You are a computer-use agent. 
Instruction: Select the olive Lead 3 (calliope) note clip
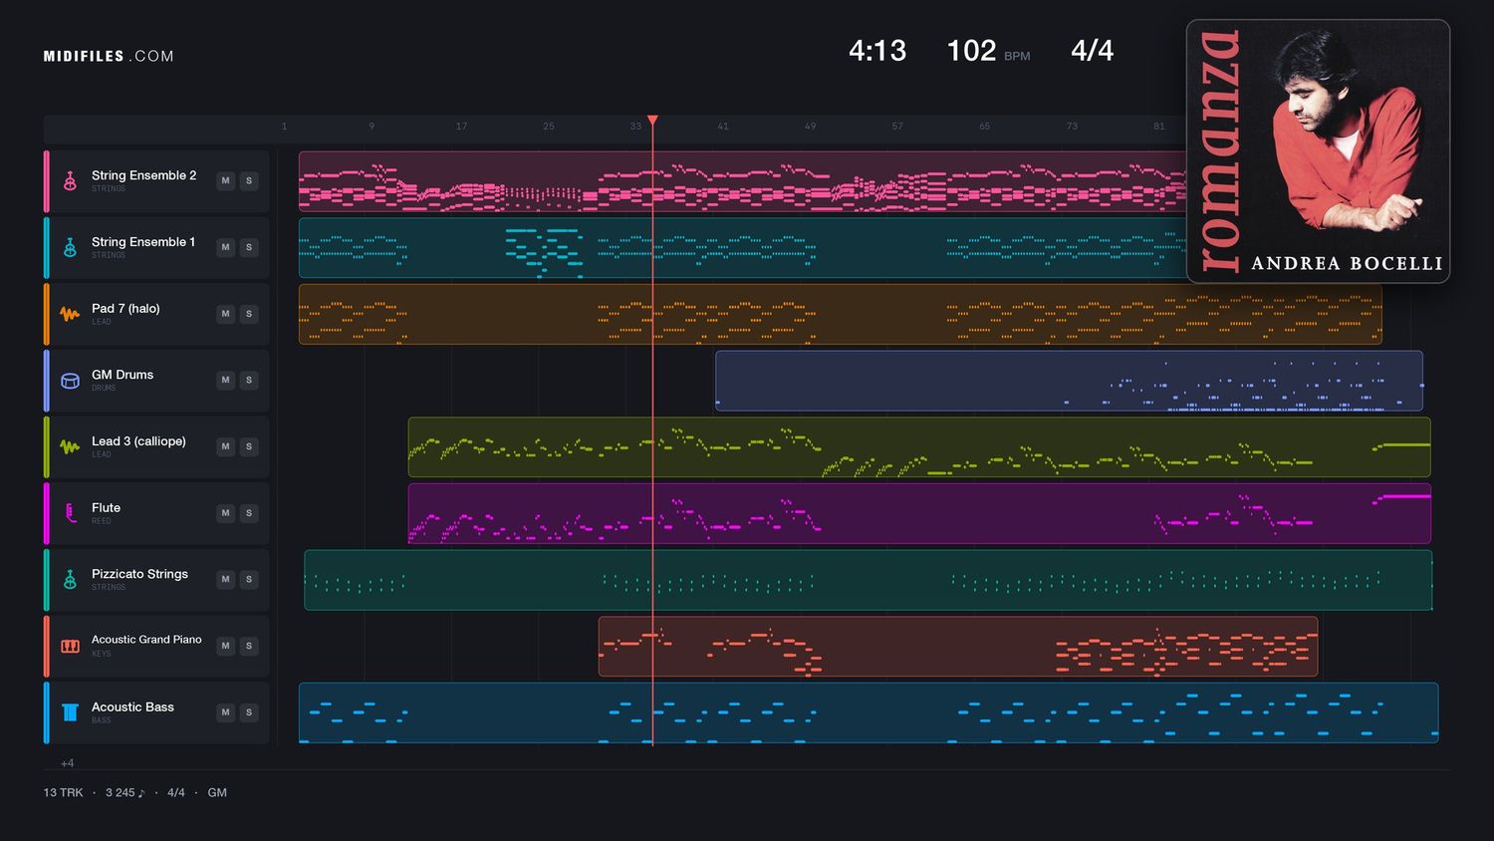tap(919, 447)
